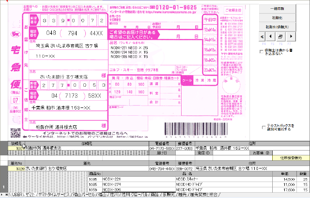Click the 初期化(依頼元) button
The image size is (310, 198).
[277, 27]
